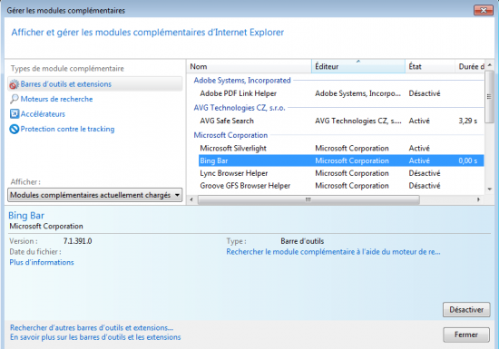This screenshot has width=499, height=349.
Task: Collapse the Microsoft Corporation group header
Action: [230, 135]
